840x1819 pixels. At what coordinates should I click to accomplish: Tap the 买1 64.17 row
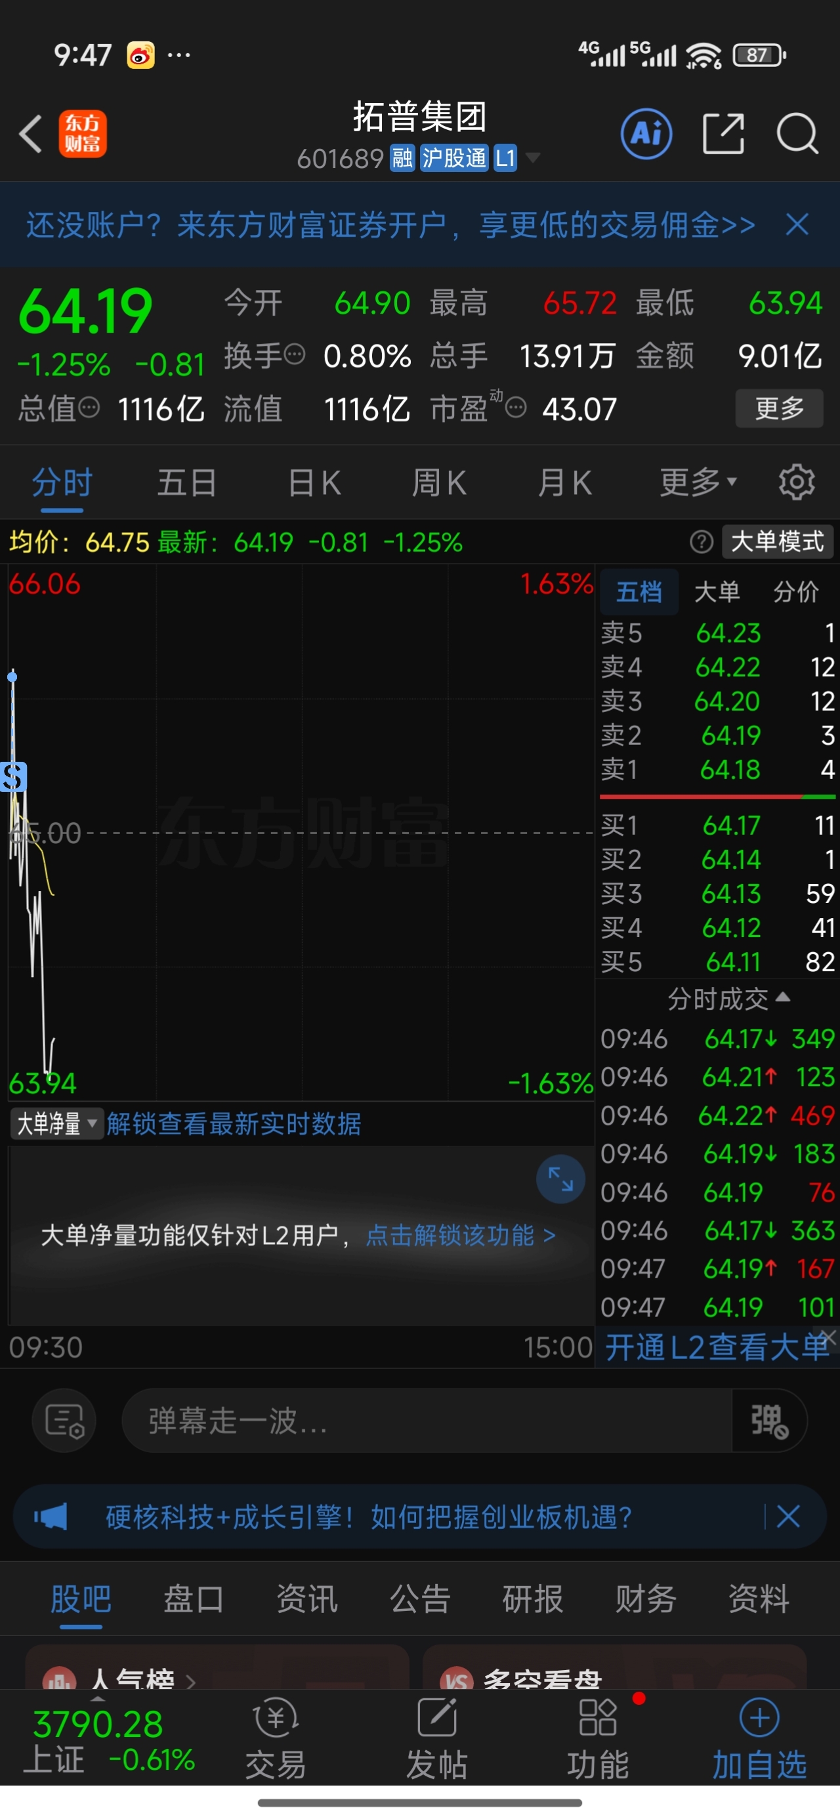718,826
